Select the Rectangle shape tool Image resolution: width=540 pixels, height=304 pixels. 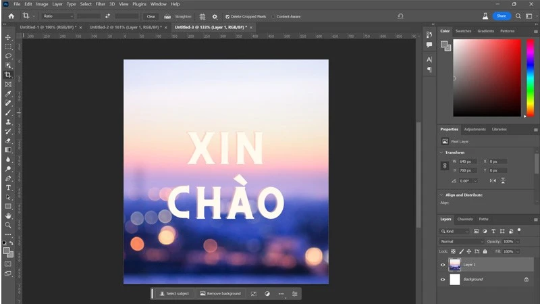[8, 207]
